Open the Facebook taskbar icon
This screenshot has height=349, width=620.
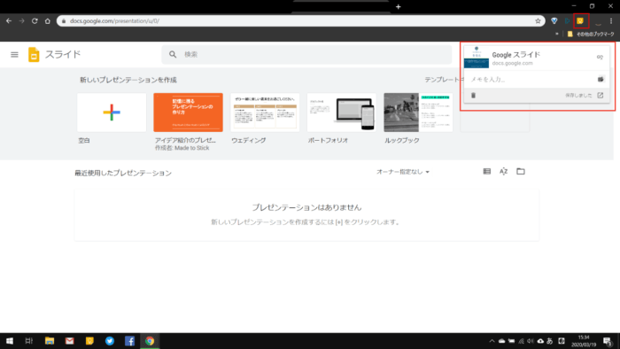coord(129,341)
